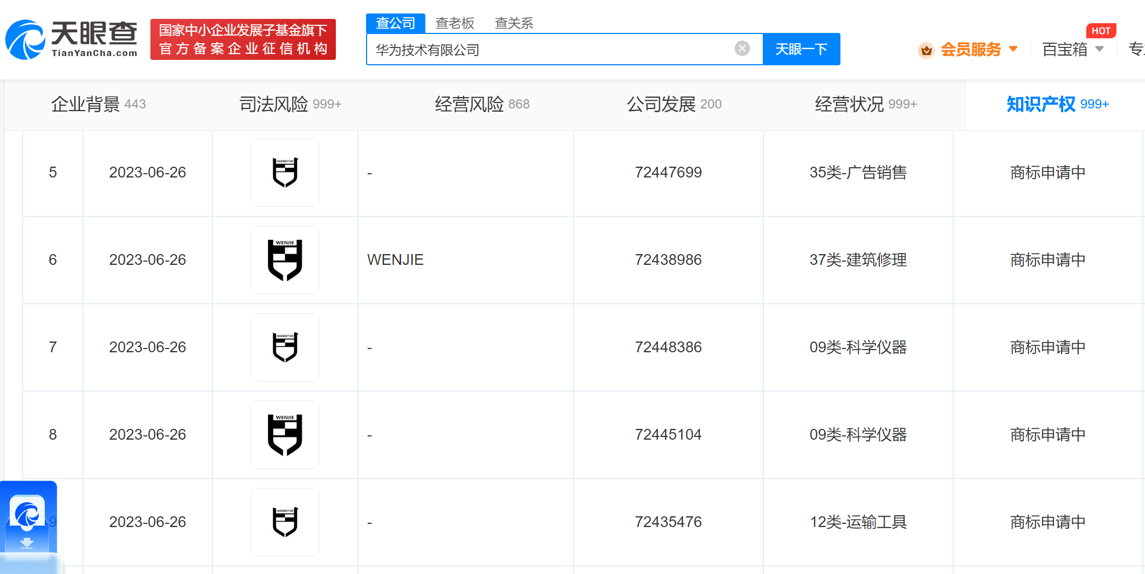Switch to the 司法风险 tab
The height and width of the screenshot is (574, 1145).
(x=291, y=104)
